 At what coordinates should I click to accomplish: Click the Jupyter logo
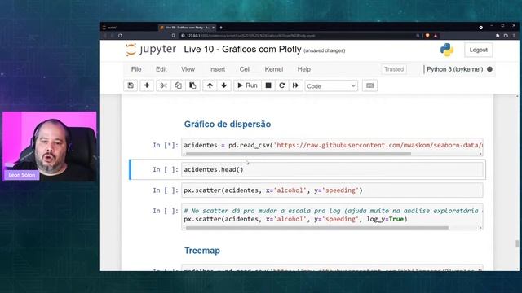(x=151, y=50)
